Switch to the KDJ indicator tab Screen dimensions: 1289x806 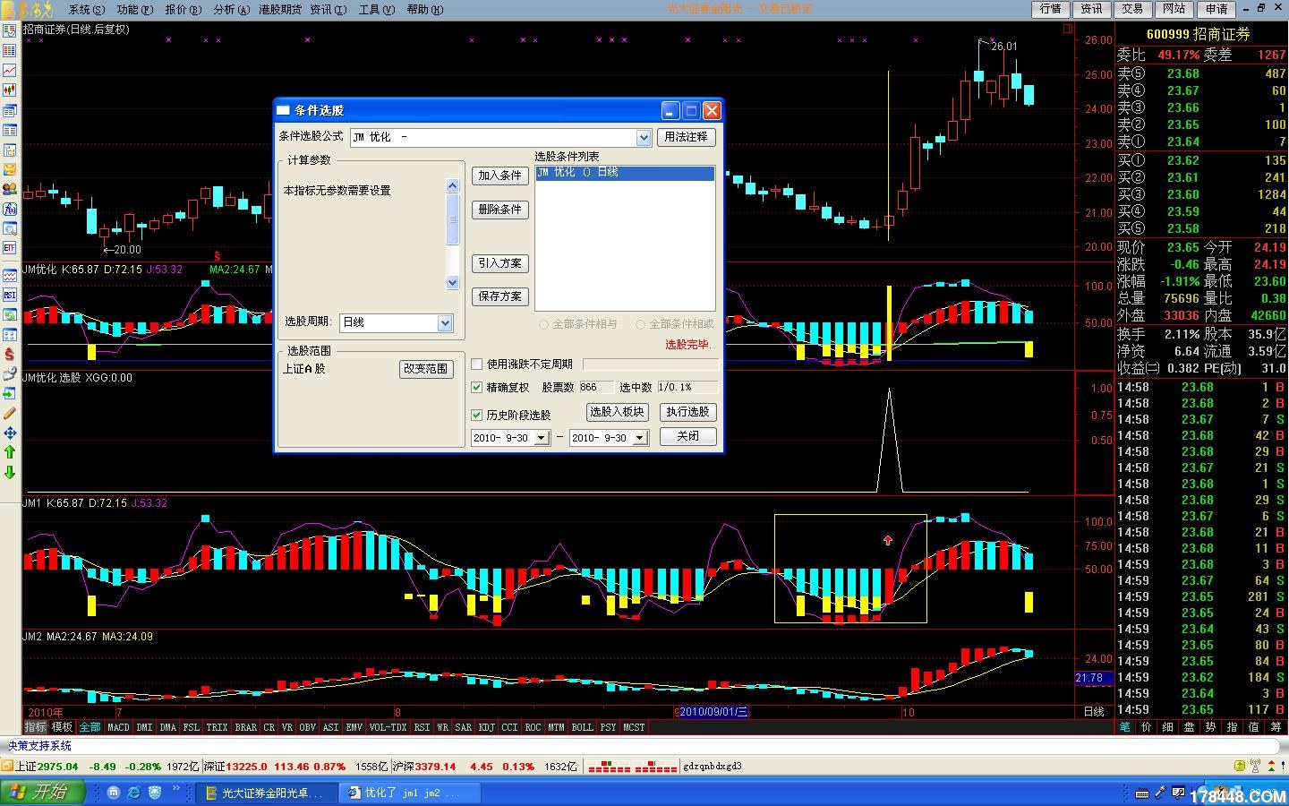coord(486,727)
